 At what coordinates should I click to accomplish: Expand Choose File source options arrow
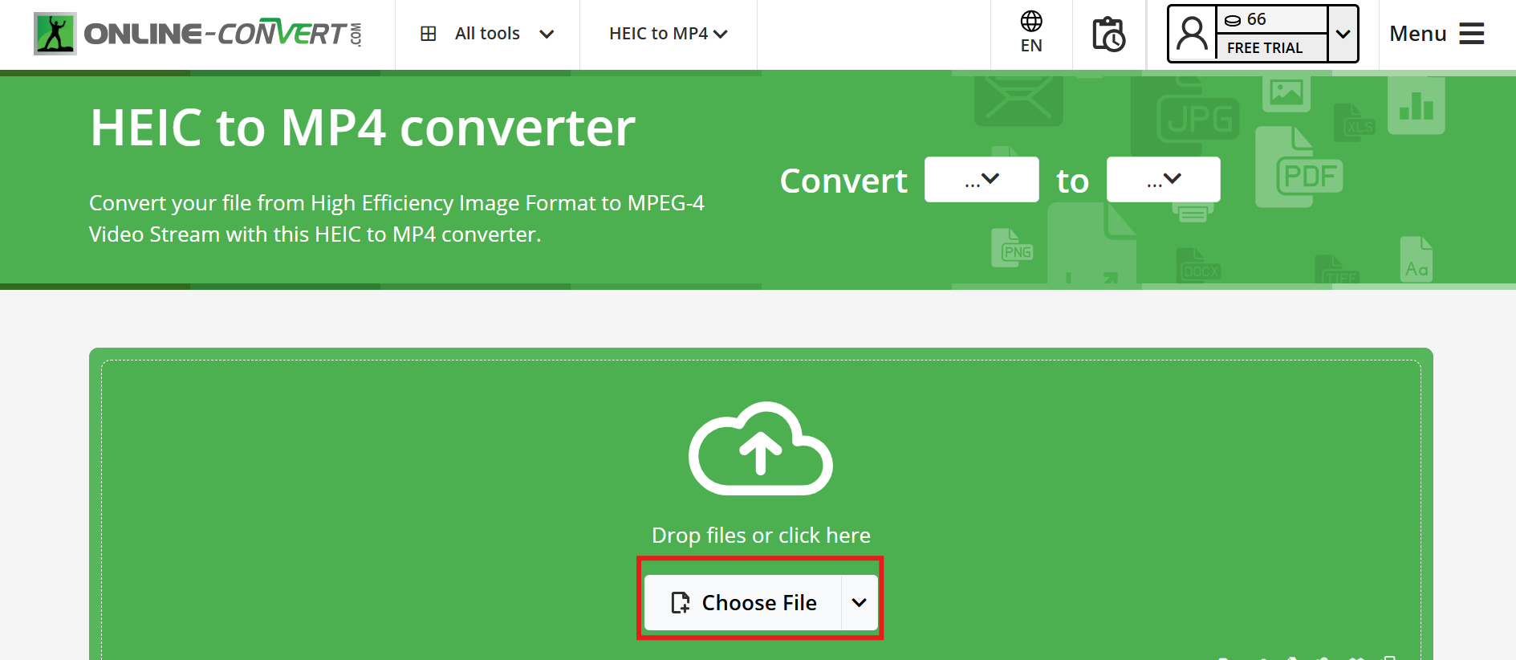tap(860, 602)
